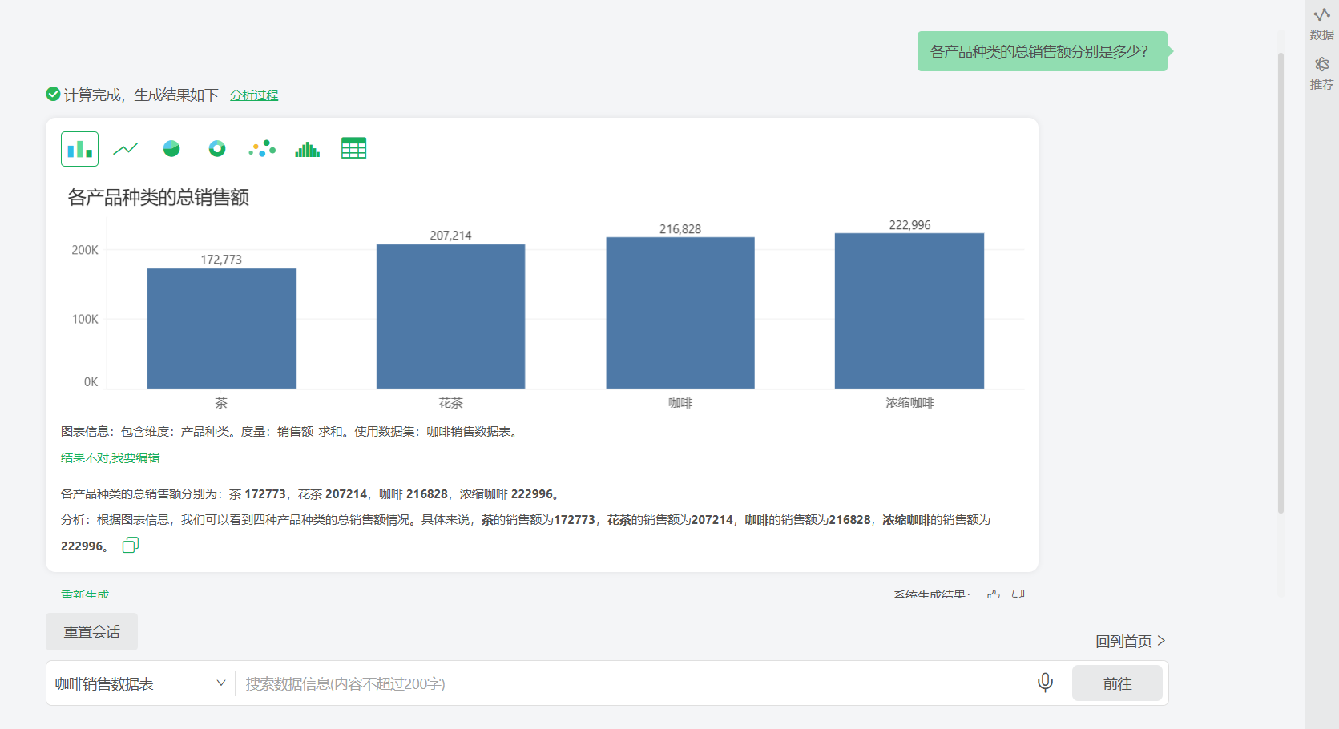
Task: Select the bar chart type icon
Action: pyautogui.click(x=79, y=149)
